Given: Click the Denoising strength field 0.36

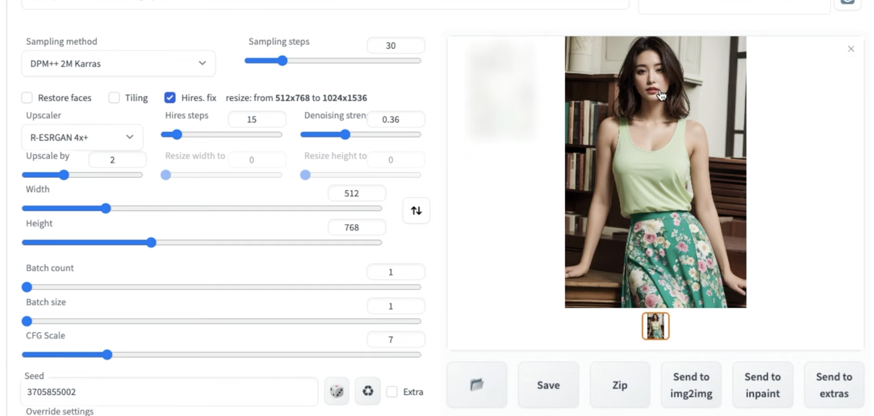Looking at the screenshot, I should [396, 119].
